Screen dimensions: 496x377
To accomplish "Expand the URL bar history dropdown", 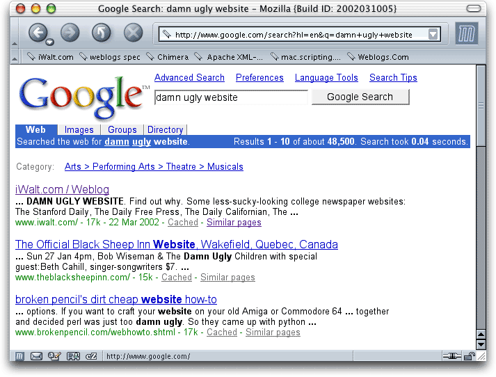I will point(433,34).
